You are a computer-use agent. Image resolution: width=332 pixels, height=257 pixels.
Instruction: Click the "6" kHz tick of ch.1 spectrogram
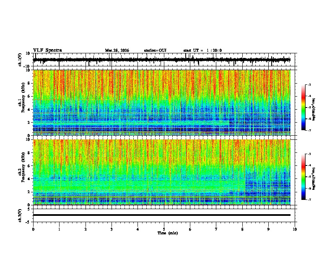point(29,97)
